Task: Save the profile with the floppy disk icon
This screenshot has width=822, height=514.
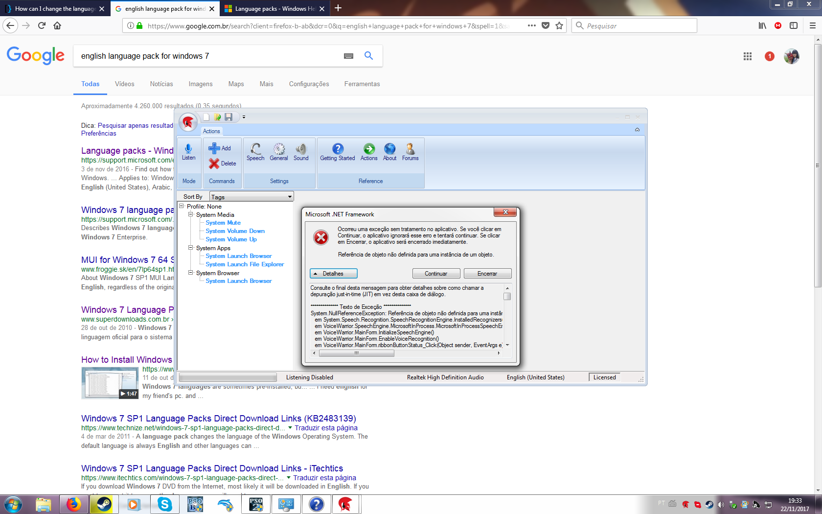Action: pyautogui.click(x=228, y=117)
